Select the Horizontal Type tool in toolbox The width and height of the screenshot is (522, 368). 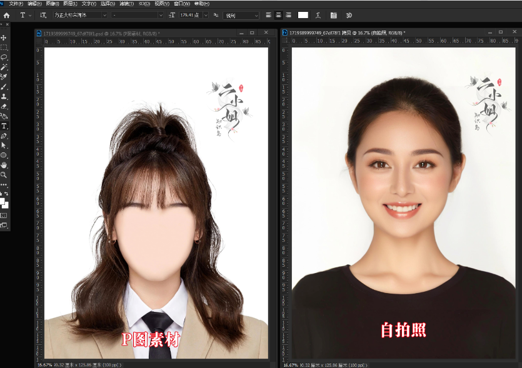point(4,126)
